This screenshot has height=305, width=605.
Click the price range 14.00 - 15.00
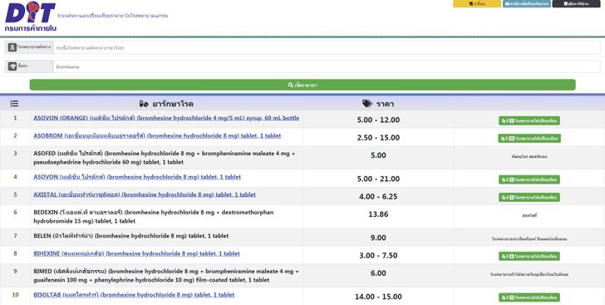tap(378, 298)
